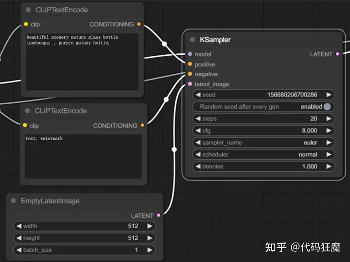350x262 pixels.
Task: Decrease batch_size with the left arrow
Action: click(19, 250)
